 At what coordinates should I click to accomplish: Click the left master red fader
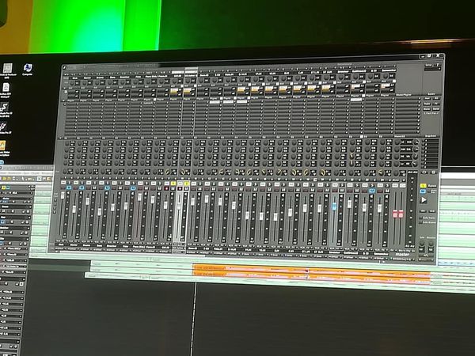(395, 214)
